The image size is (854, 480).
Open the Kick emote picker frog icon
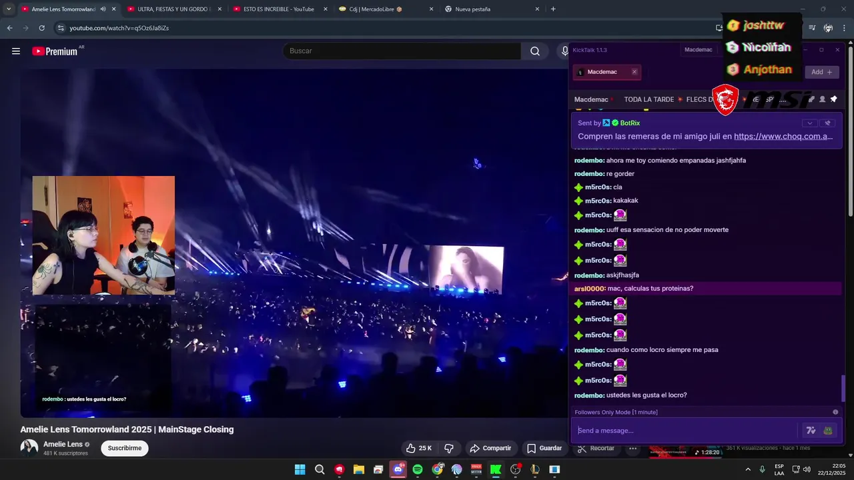(x=828, y=431)
